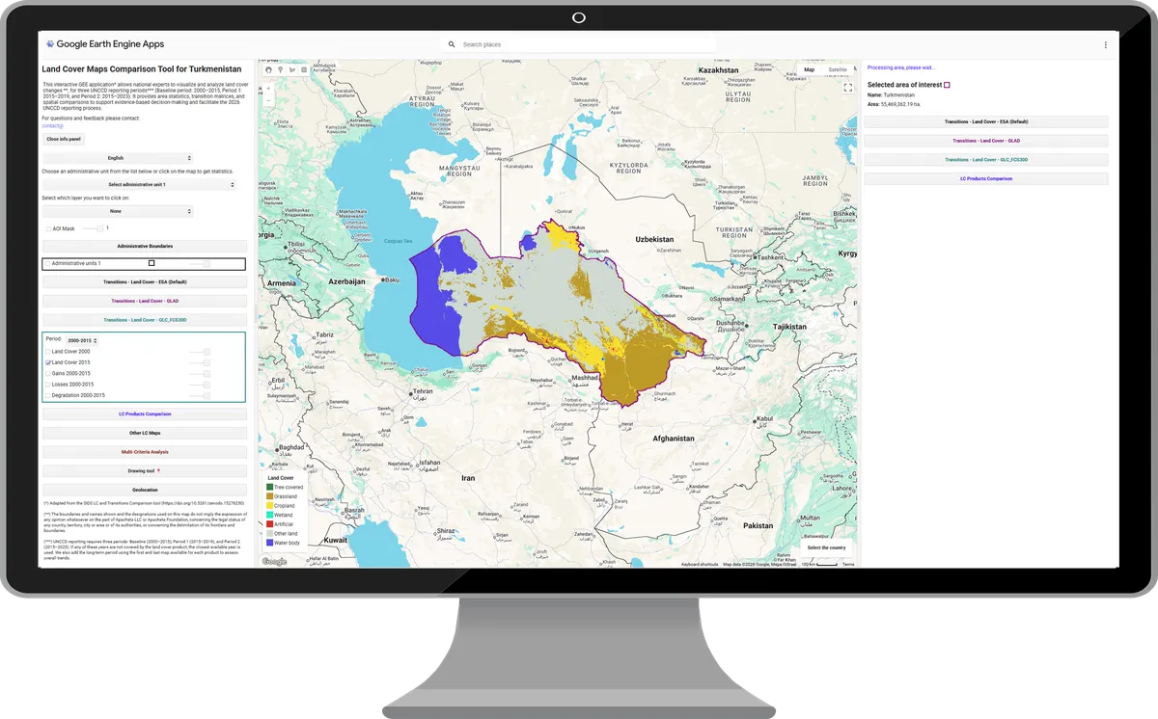This screenshot has width=1158, height=719.
Task: Enable the Losses 2000-2015 layer
Action: [48, 385]
